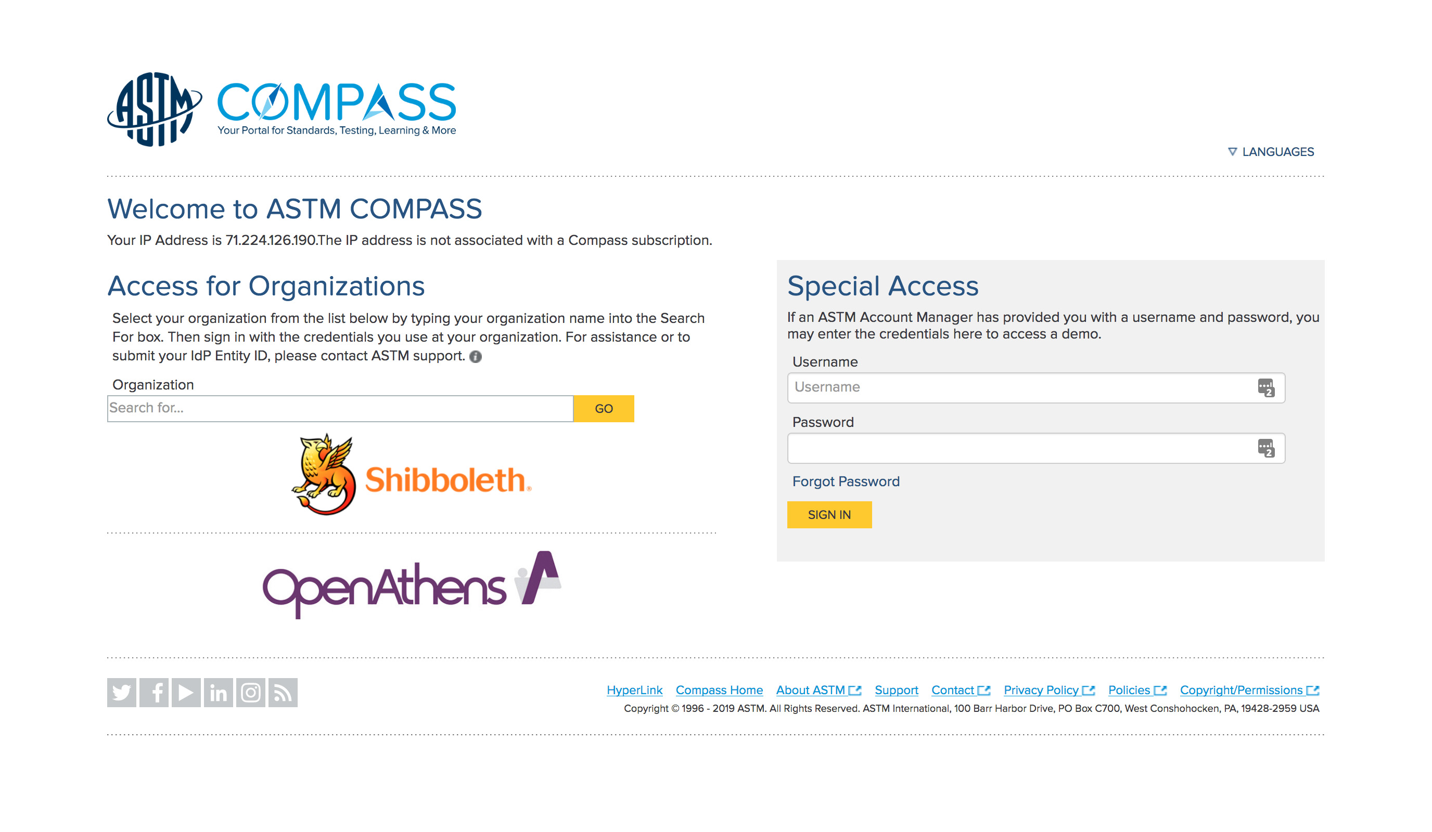Click the Facebook social media icon
The width and height of the screenshot is (1432, 832).
pos(155,692)
